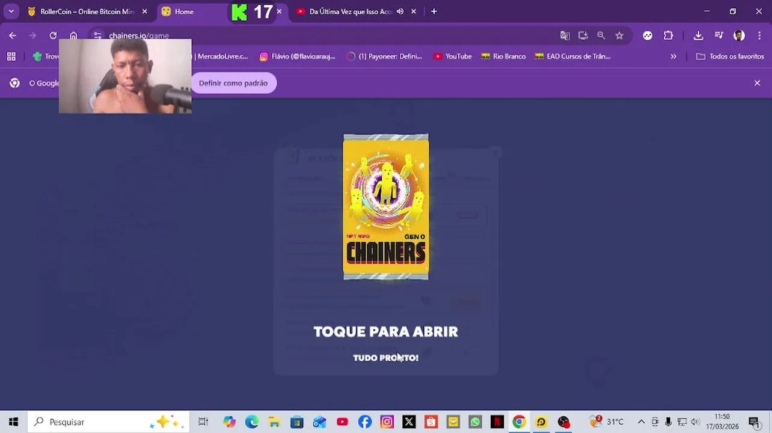Open the Chrome profile avatar
772x433 pixels.
(740, 35)
